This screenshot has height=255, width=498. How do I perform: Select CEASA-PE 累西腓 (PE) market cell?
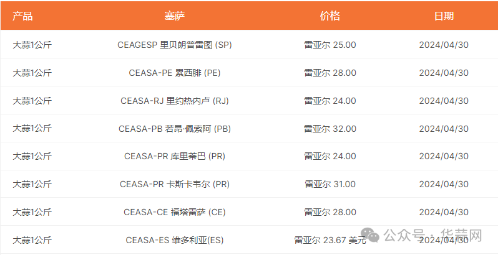point(175,73)
